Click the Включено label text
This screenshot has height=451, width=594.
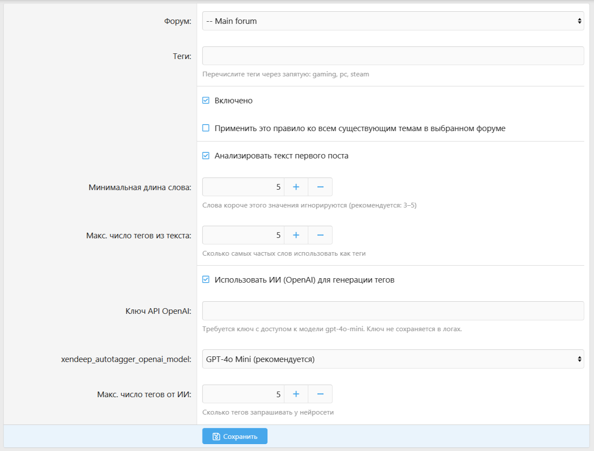pos(233,101)
